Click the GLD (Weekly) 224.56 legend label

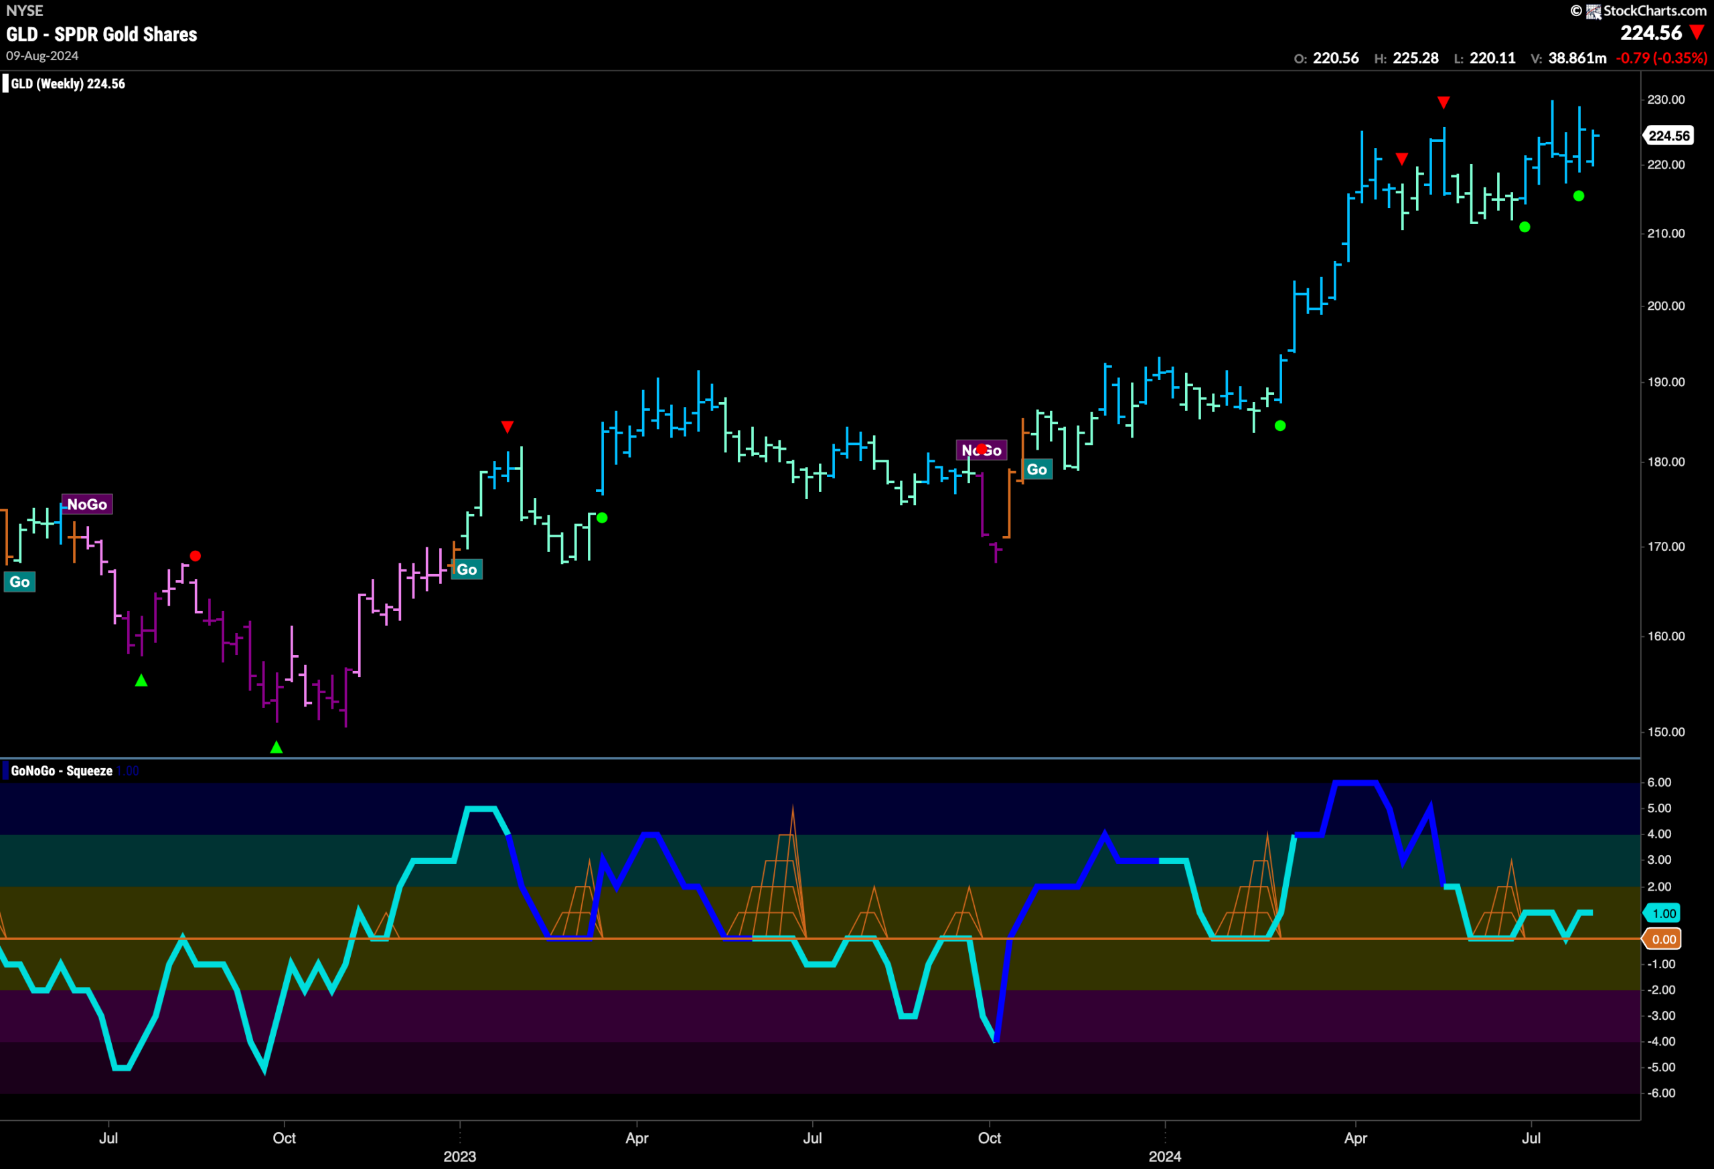click(68, 84)
